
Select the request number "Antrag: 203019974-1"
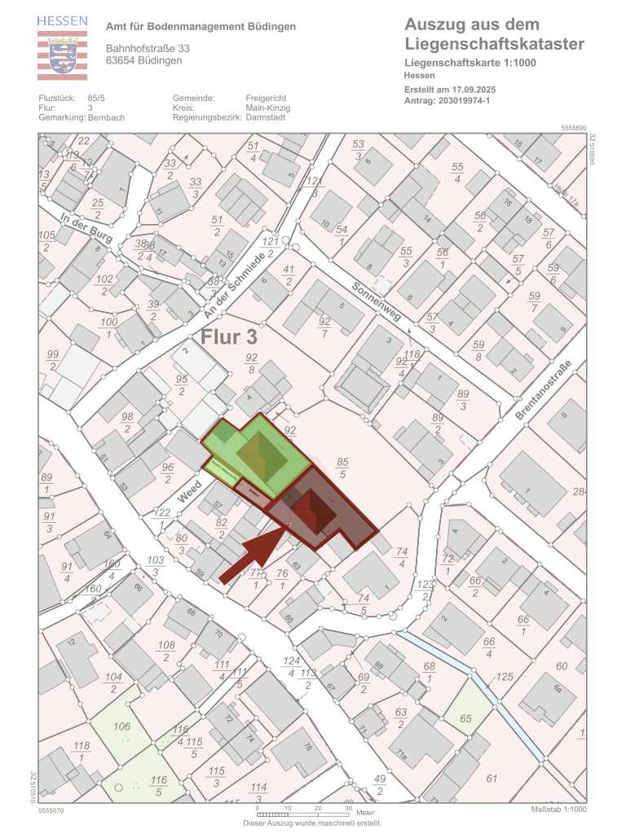click(447, 100)
